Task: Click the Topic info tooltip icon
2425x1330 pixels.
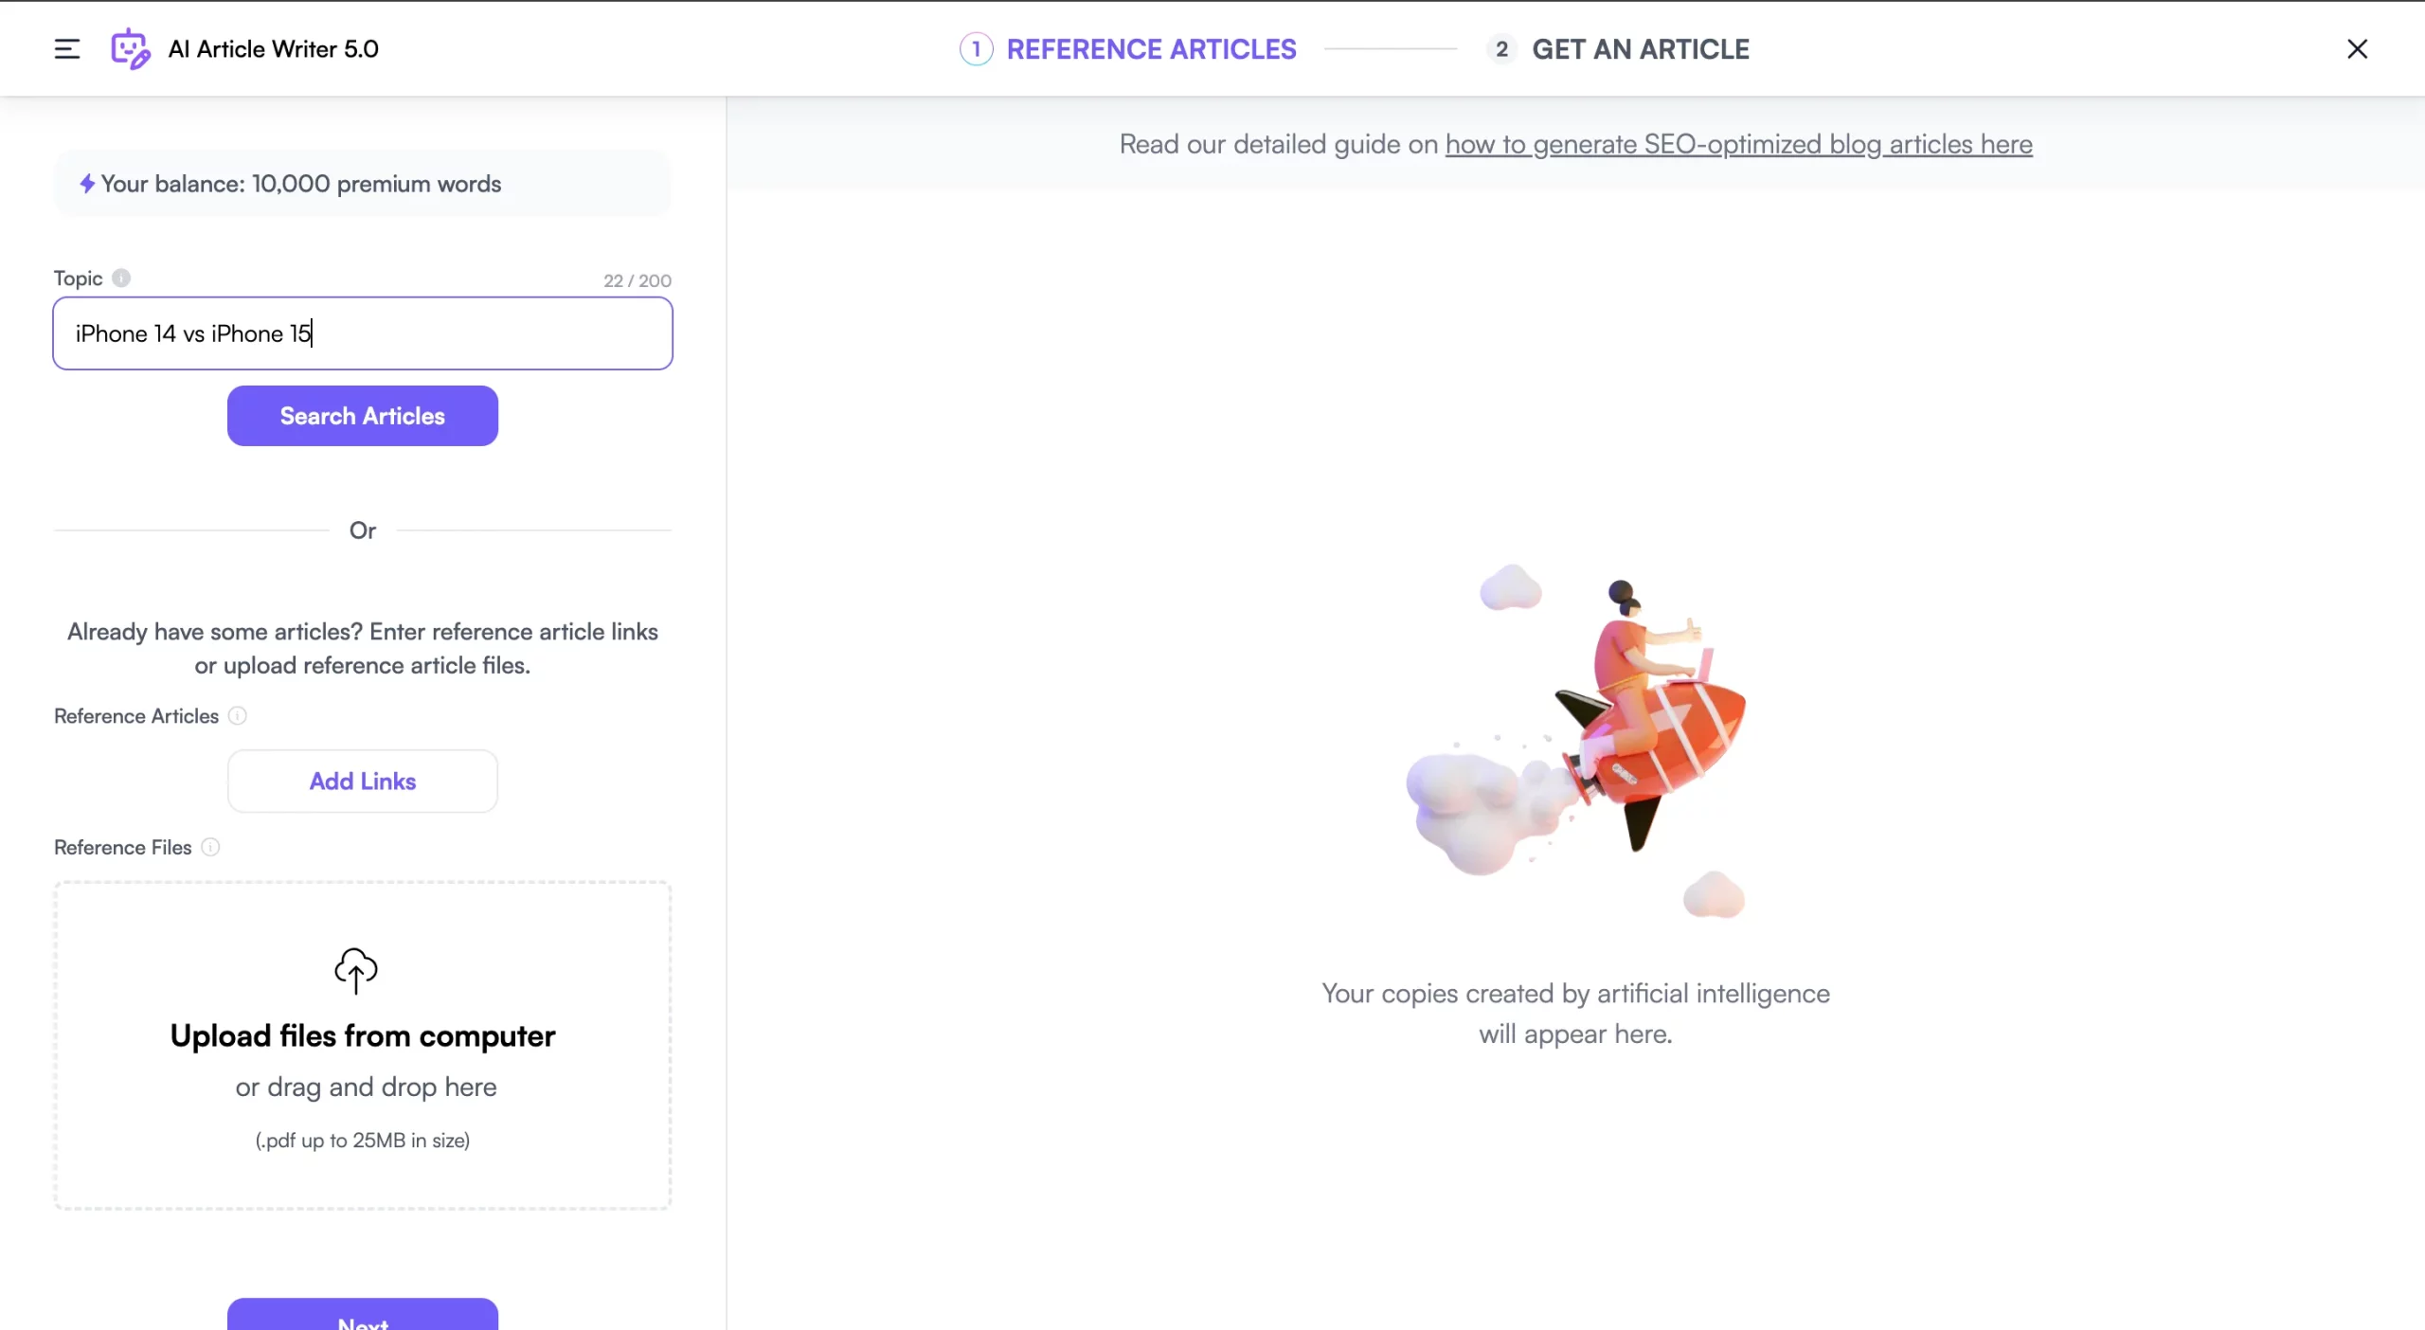Action: click(121, 277)
